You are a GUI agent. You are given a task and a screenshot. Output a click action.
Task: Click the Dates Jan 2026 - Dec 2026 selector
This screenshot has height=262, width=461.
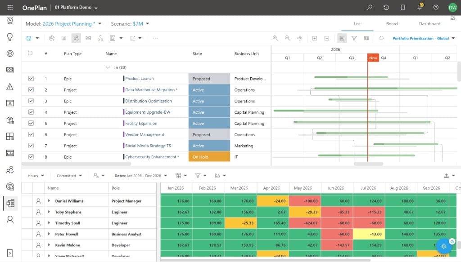point(141,176)
